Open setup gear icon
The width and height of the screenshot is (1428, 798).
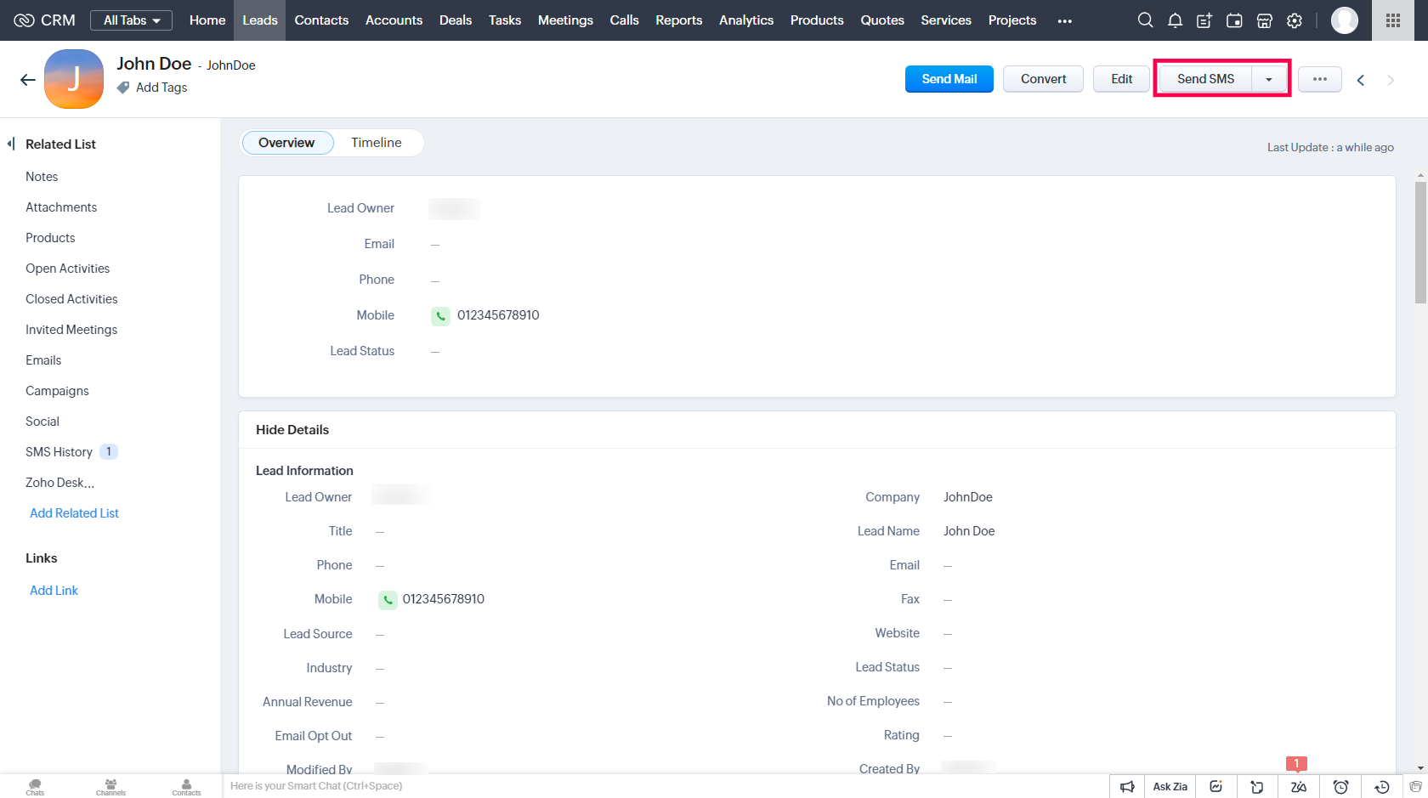[1294, 20]
